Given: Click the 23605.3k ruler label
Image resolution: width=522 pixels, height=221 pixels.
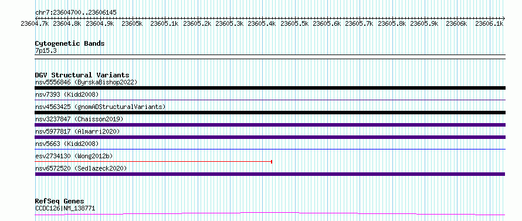Looking at the screenshot, I should click(230, 23).
